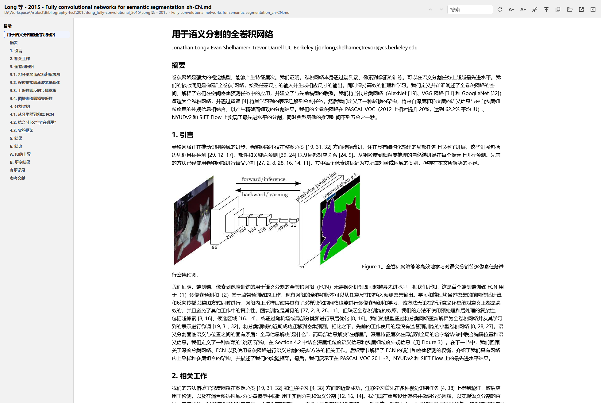Open the containing folder icon
The height and width of the screenshot is (403, 601).
[570, 10]
